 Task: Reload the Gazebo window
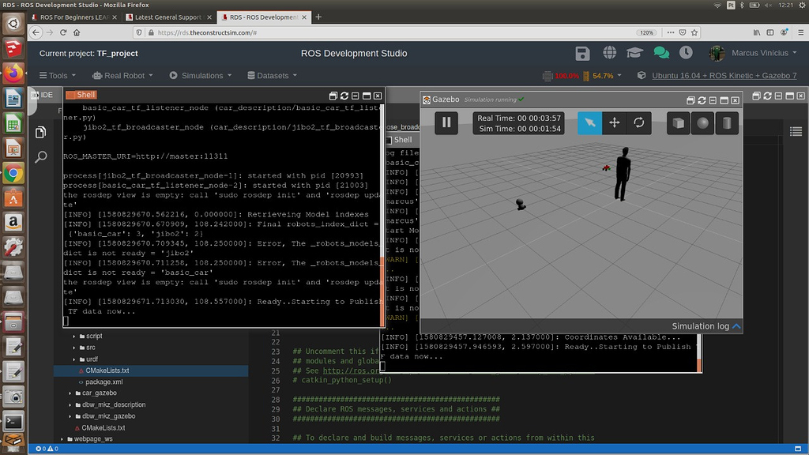click(702, 100)
